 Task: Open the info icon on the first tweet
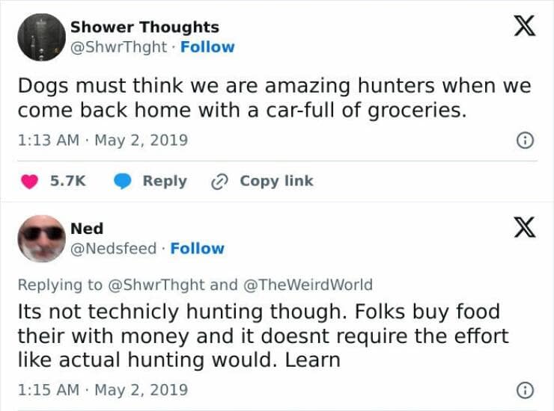coord(526,140)
